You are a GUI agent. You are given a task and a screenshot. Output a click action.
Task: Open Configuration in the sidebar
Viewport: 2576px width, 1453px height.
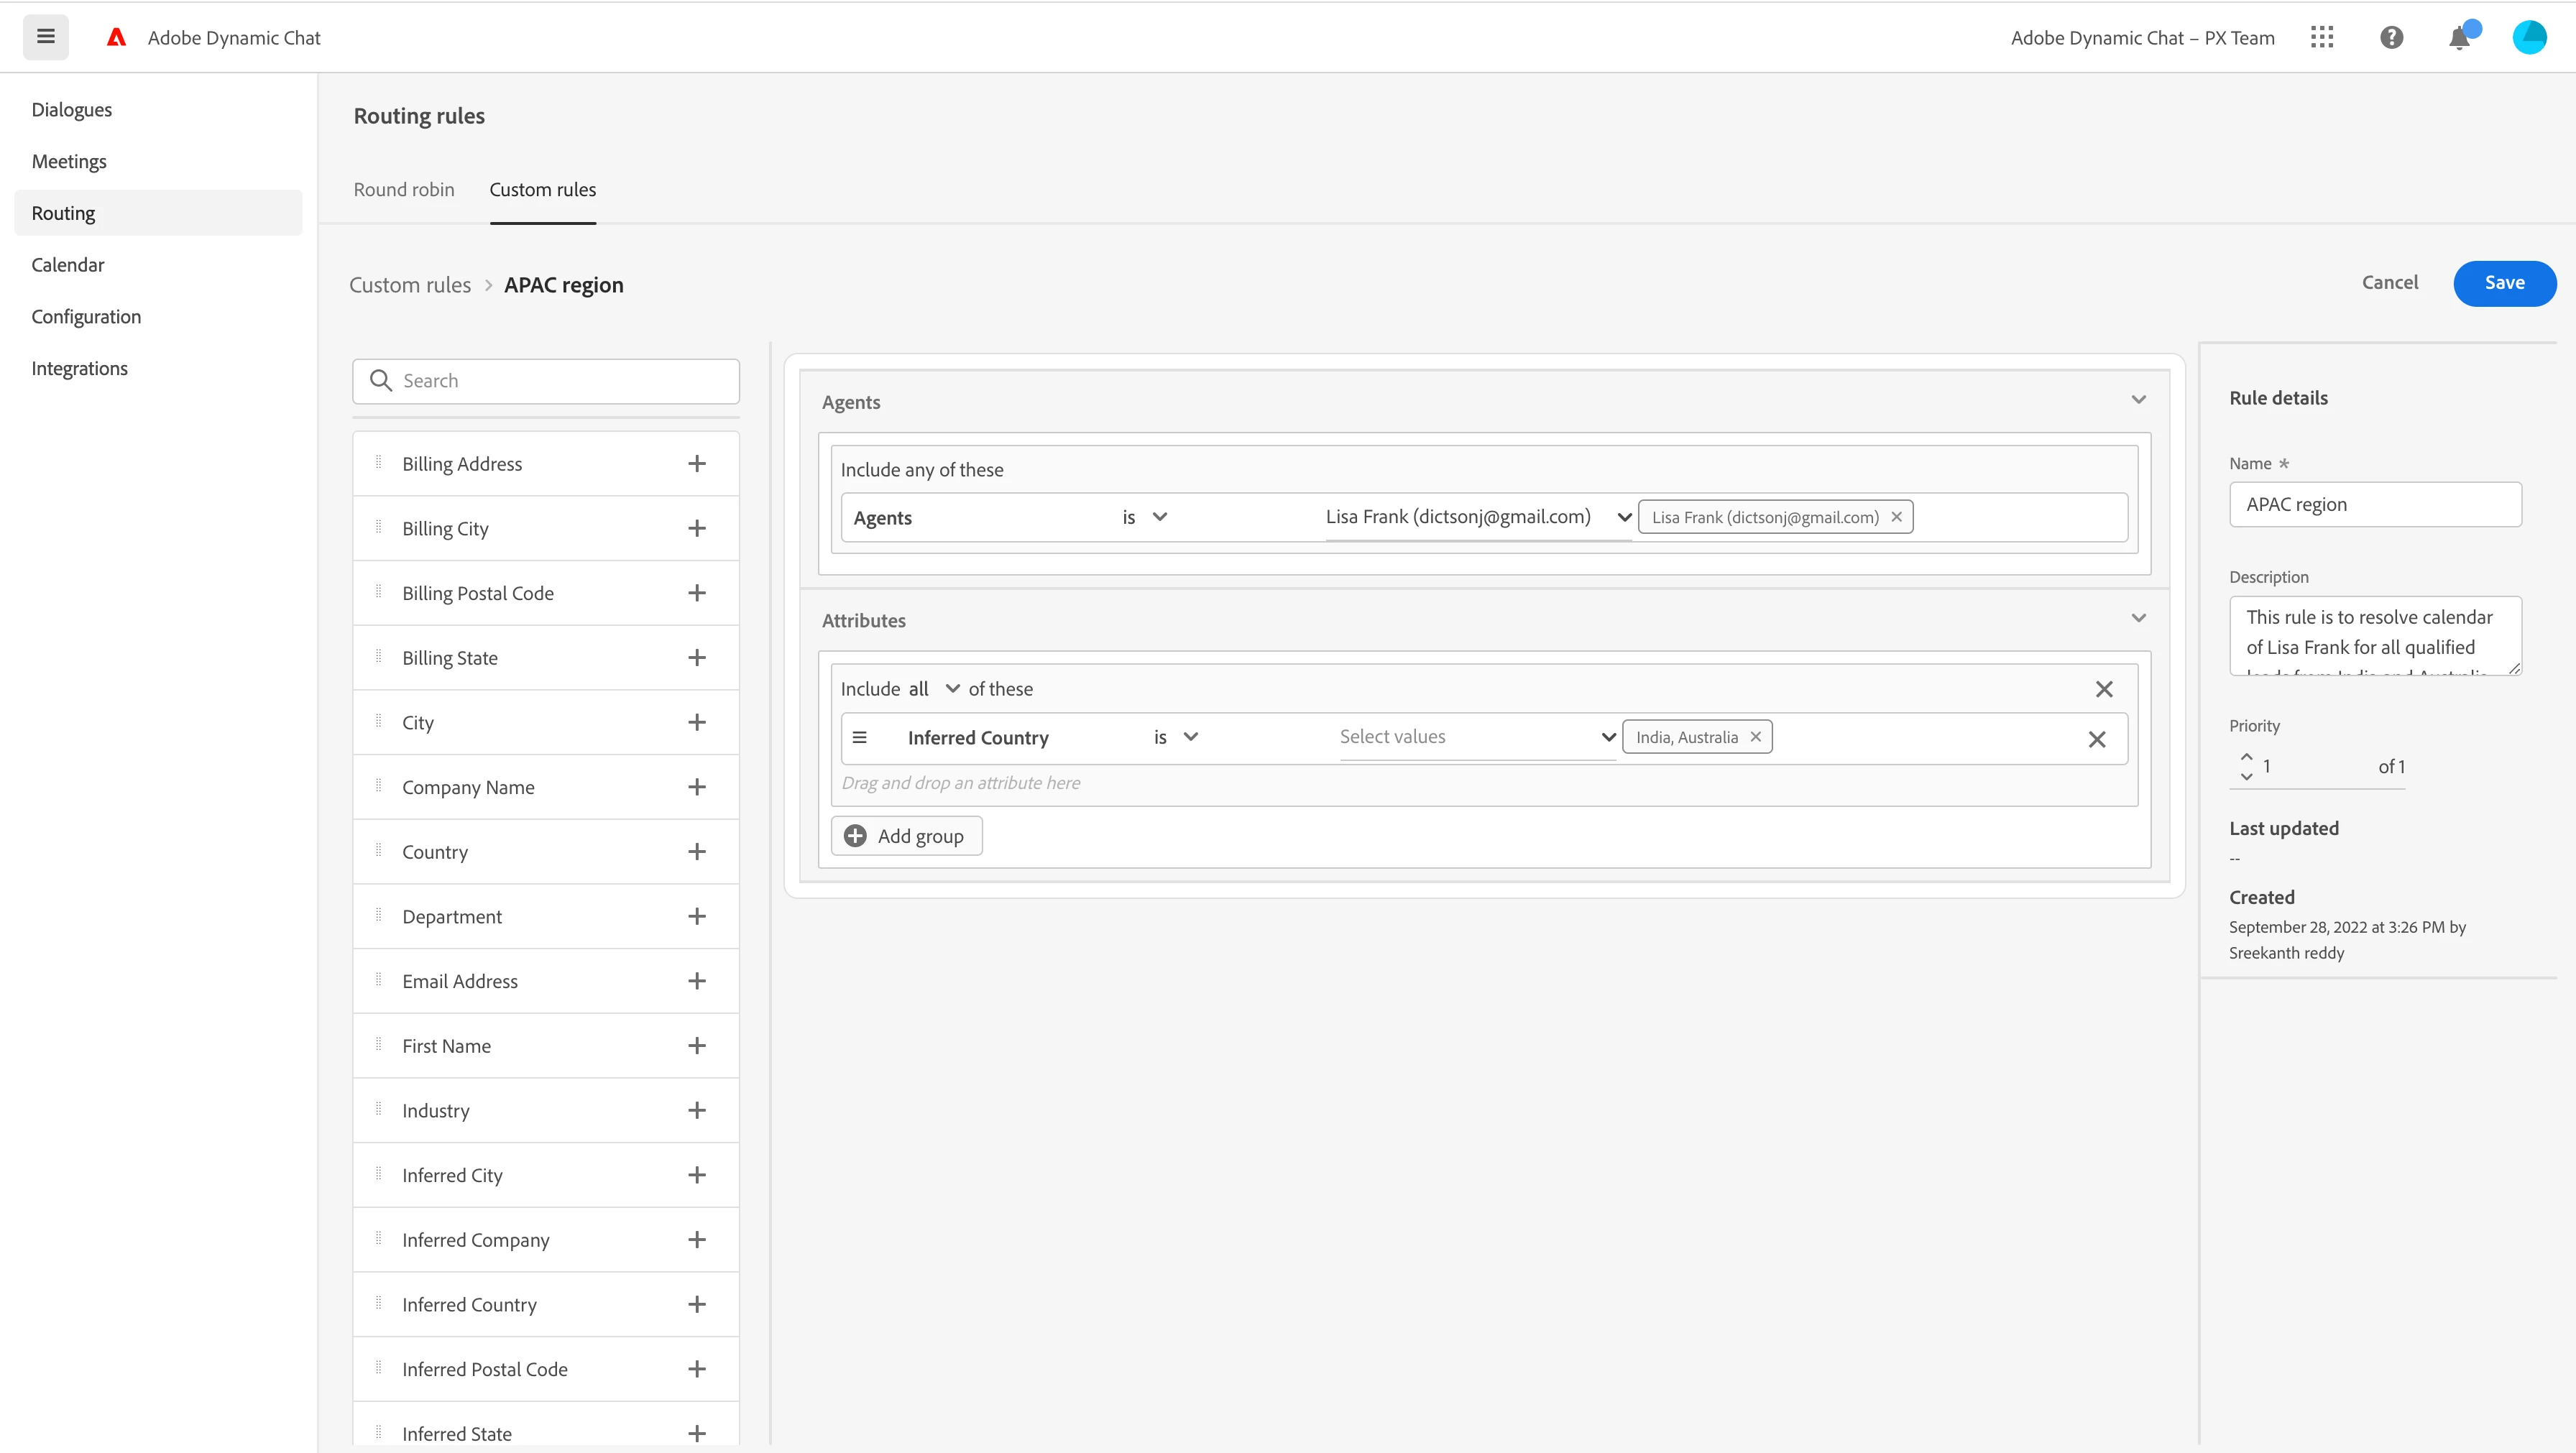(x=86, y=317)
